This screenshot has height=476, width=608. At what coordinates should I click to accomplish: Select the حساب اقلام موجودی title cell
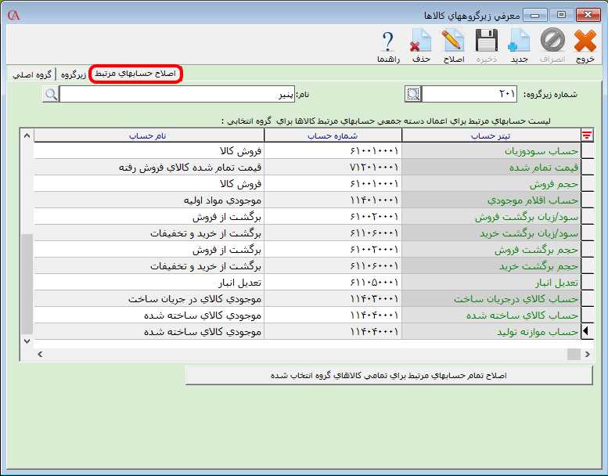491,200
